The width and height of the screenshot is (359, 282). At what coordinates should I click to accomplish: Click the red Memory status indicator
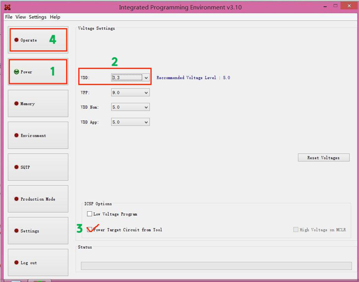[16, 104]
